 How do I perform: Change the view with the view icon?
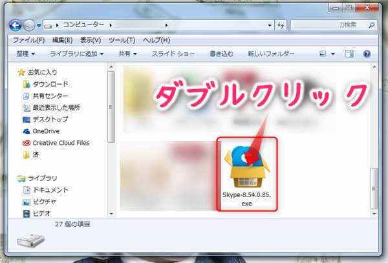323,54
